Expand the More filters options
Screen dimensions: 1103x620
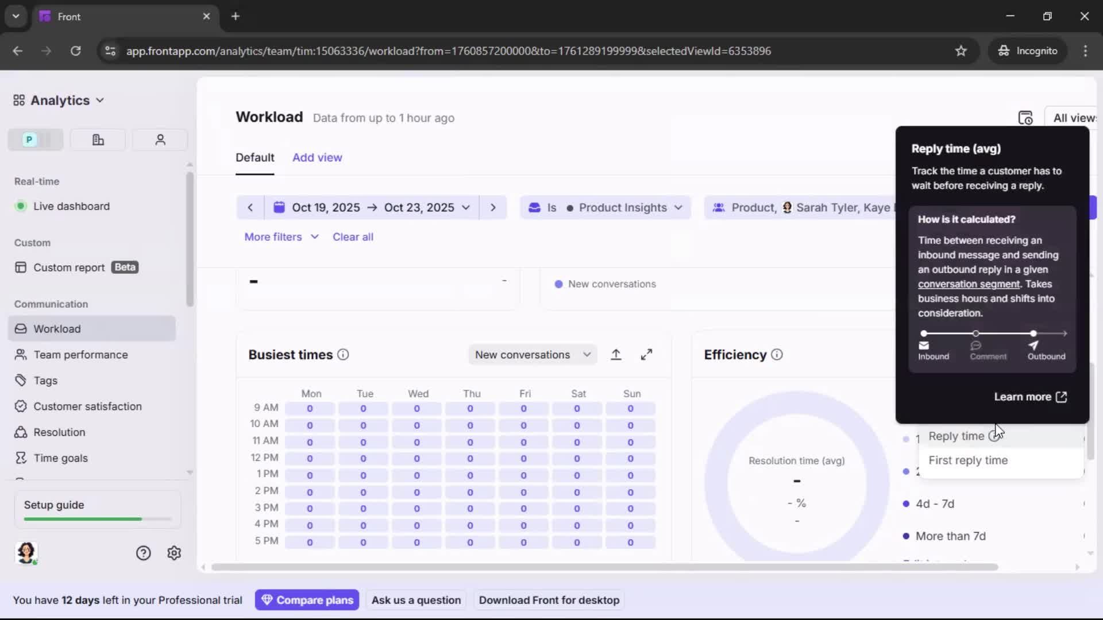281,237
